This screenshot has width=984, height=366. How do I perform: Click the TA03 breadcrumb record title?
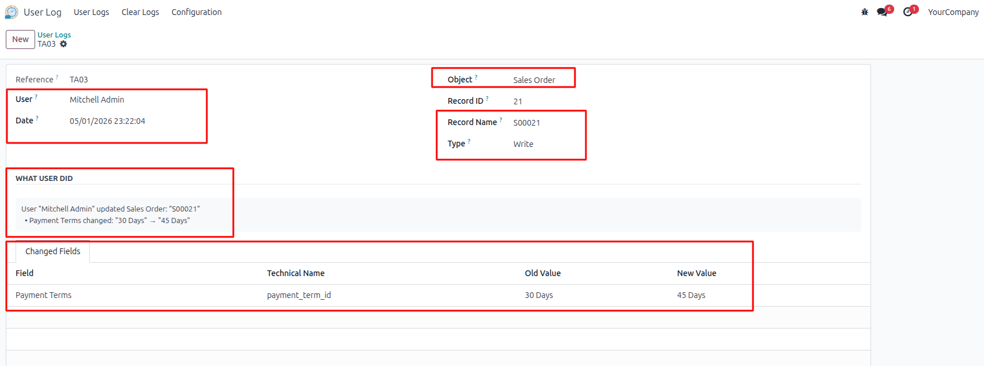pos(47,44)
